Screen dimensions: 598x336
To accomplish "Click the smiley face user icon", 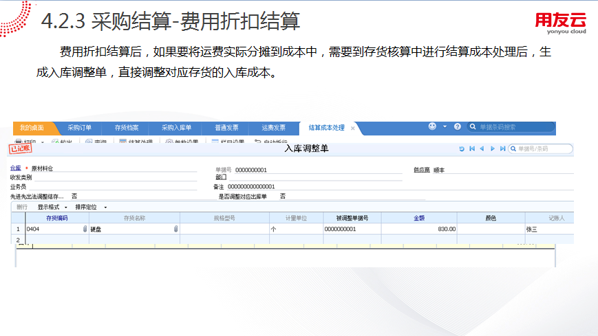I will tap(432, 127).
